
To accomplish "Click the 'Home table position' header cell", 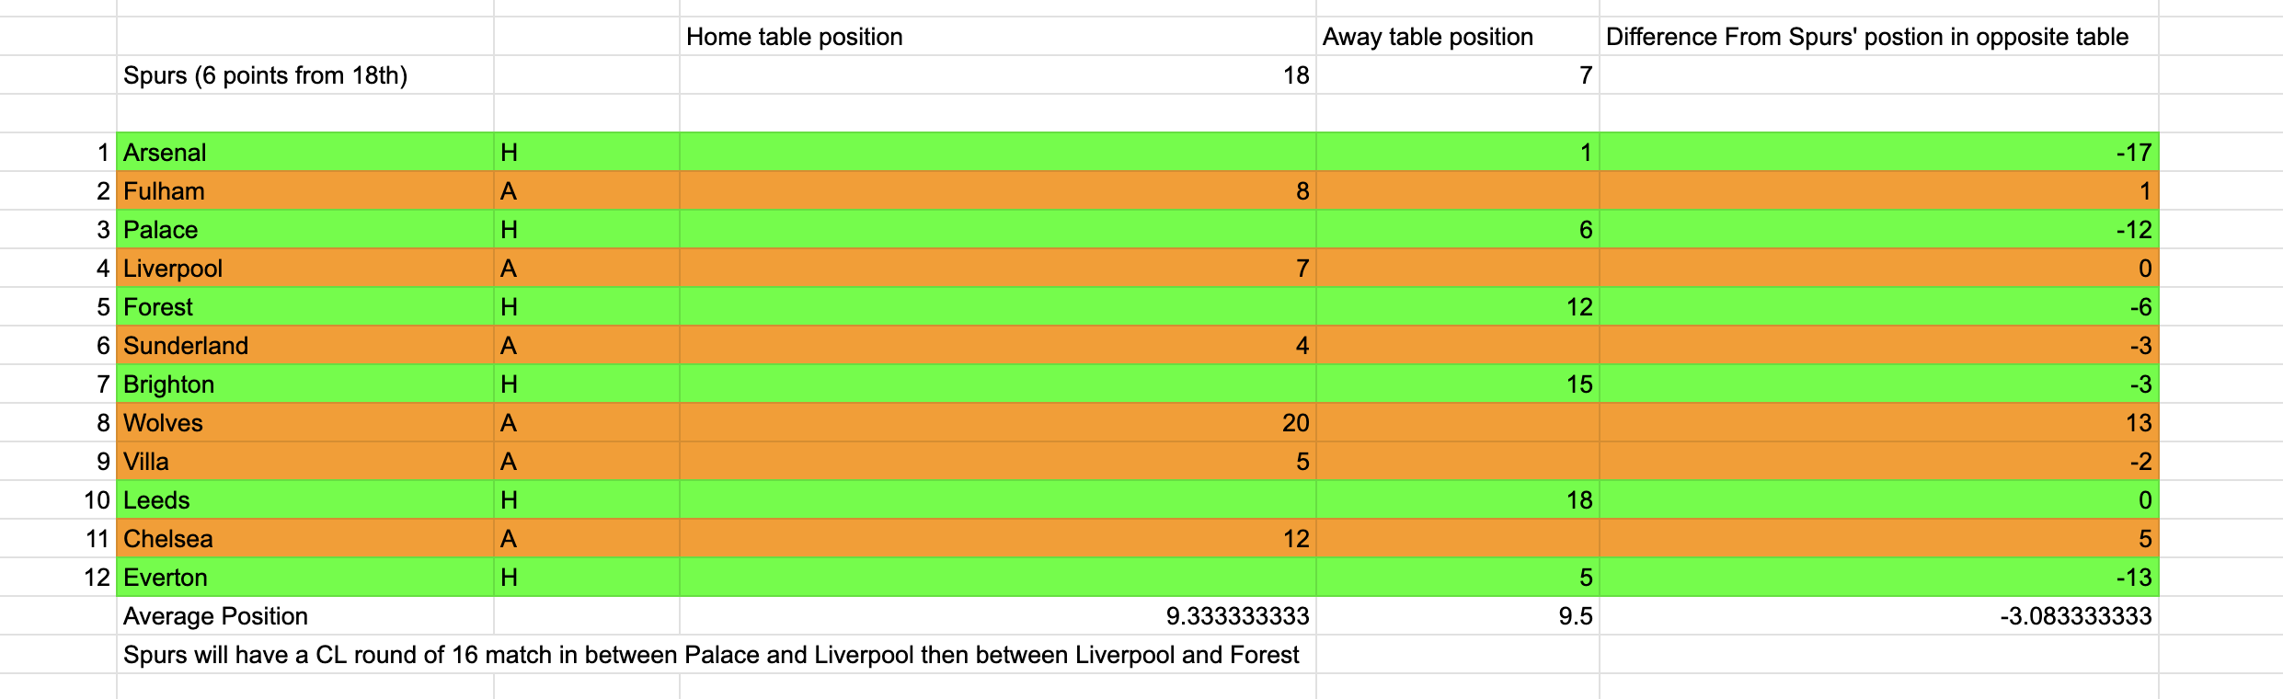I will coord(998,36).
